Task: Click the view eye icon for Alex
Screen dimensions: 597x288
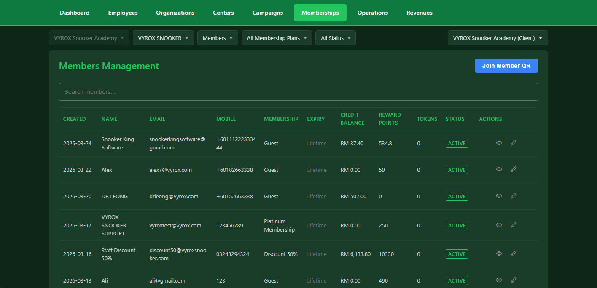Action: point(499,169)
